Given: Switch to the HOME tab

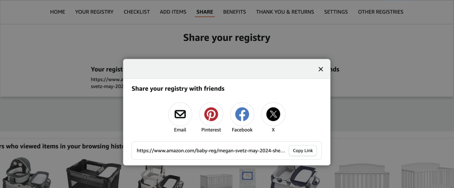Looking at the screenshot, I should pyautogui.click(x=57, y=12).
